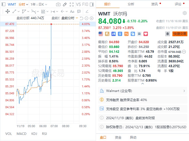This screenshot has width=189, height=141.
Task: Toggle the left sidebar panel icon
Action: point(3,5)
